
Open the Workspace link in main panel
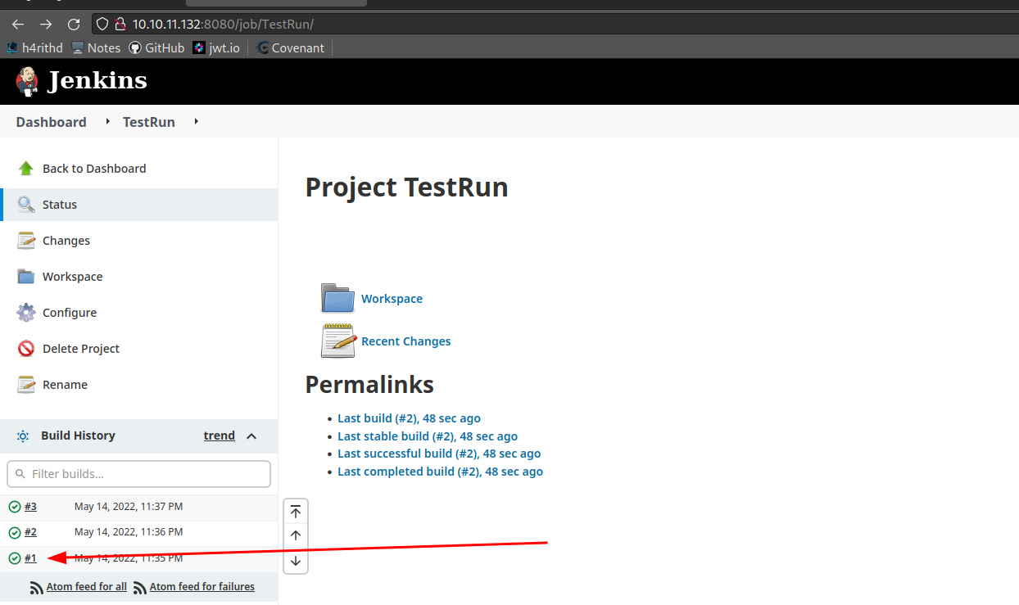tap(392, 299)
